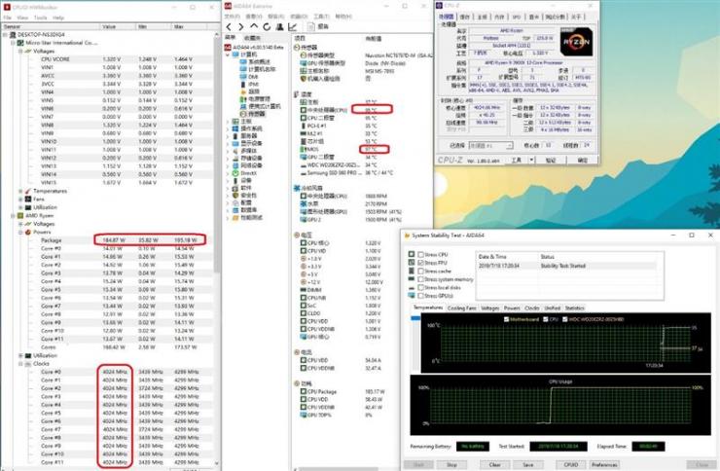The image size is (720, 471).
Task: Click the AIDA64 back navigation arrow
Action: click(229, 27)
